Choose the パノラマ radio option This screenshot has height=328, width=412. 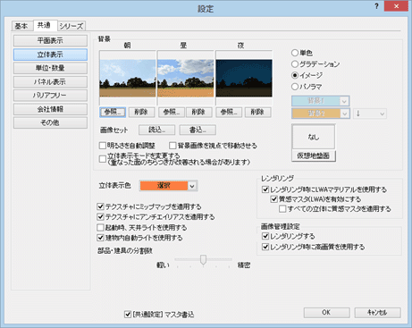coord(295,87)
